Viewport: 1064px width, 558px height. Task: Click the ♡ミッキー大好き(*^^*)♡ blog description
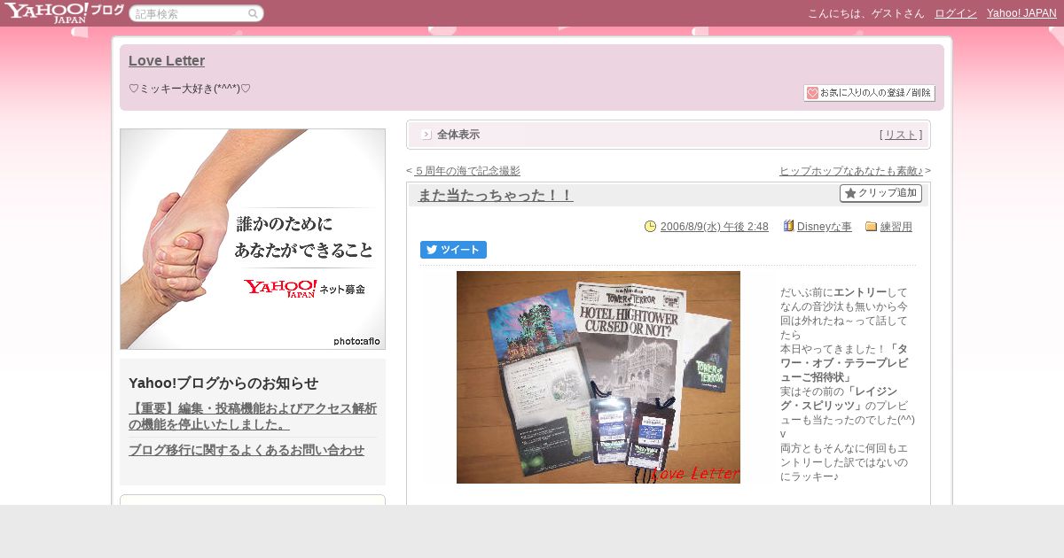point(190,89)
